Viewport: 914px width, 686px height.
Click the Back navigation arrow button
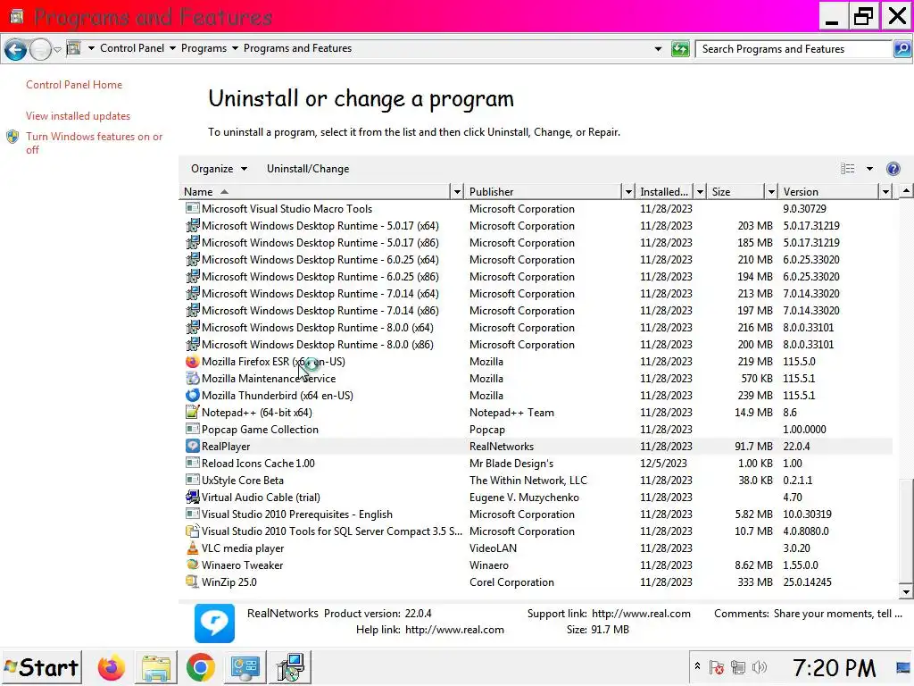(x=16, y=49)
